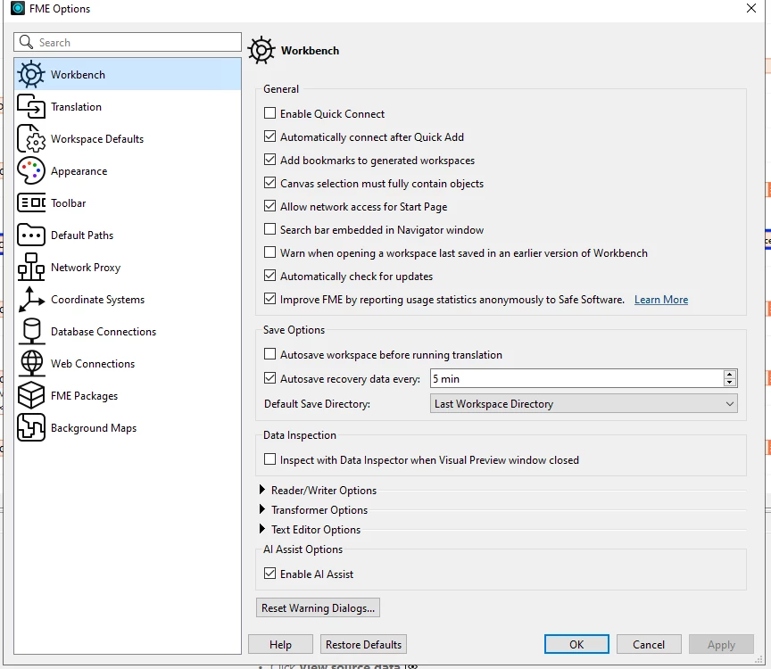771x669 pixels.
Task: Enable warning for earlier version workspaces
Action: coord(270,252)
